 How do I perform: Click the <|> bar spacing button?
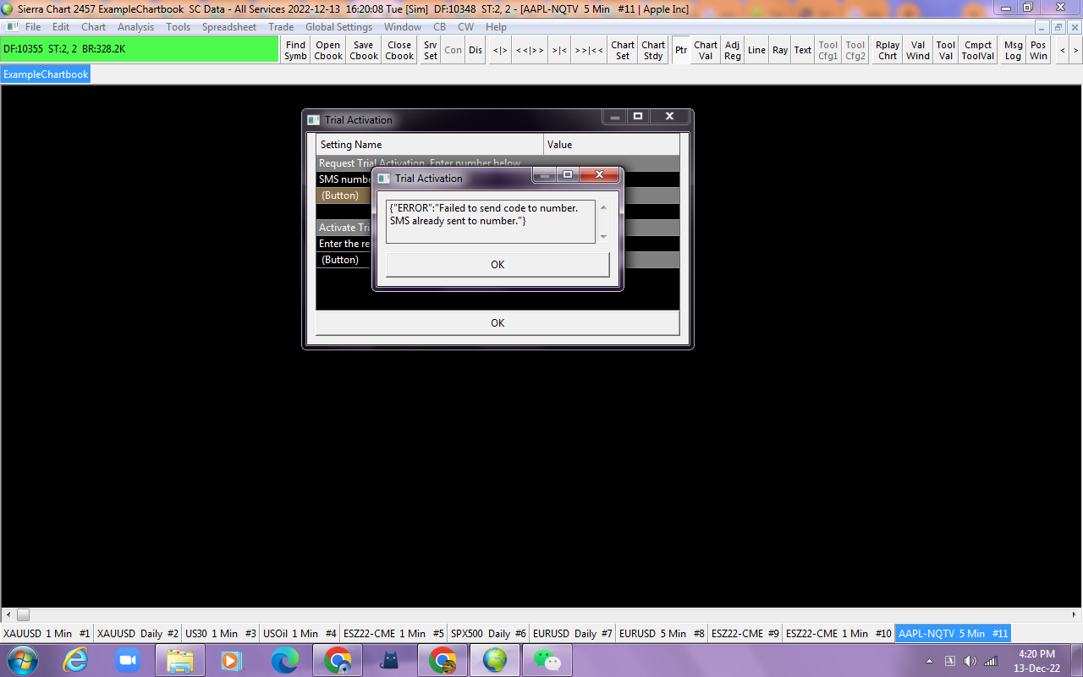point(501,50)
